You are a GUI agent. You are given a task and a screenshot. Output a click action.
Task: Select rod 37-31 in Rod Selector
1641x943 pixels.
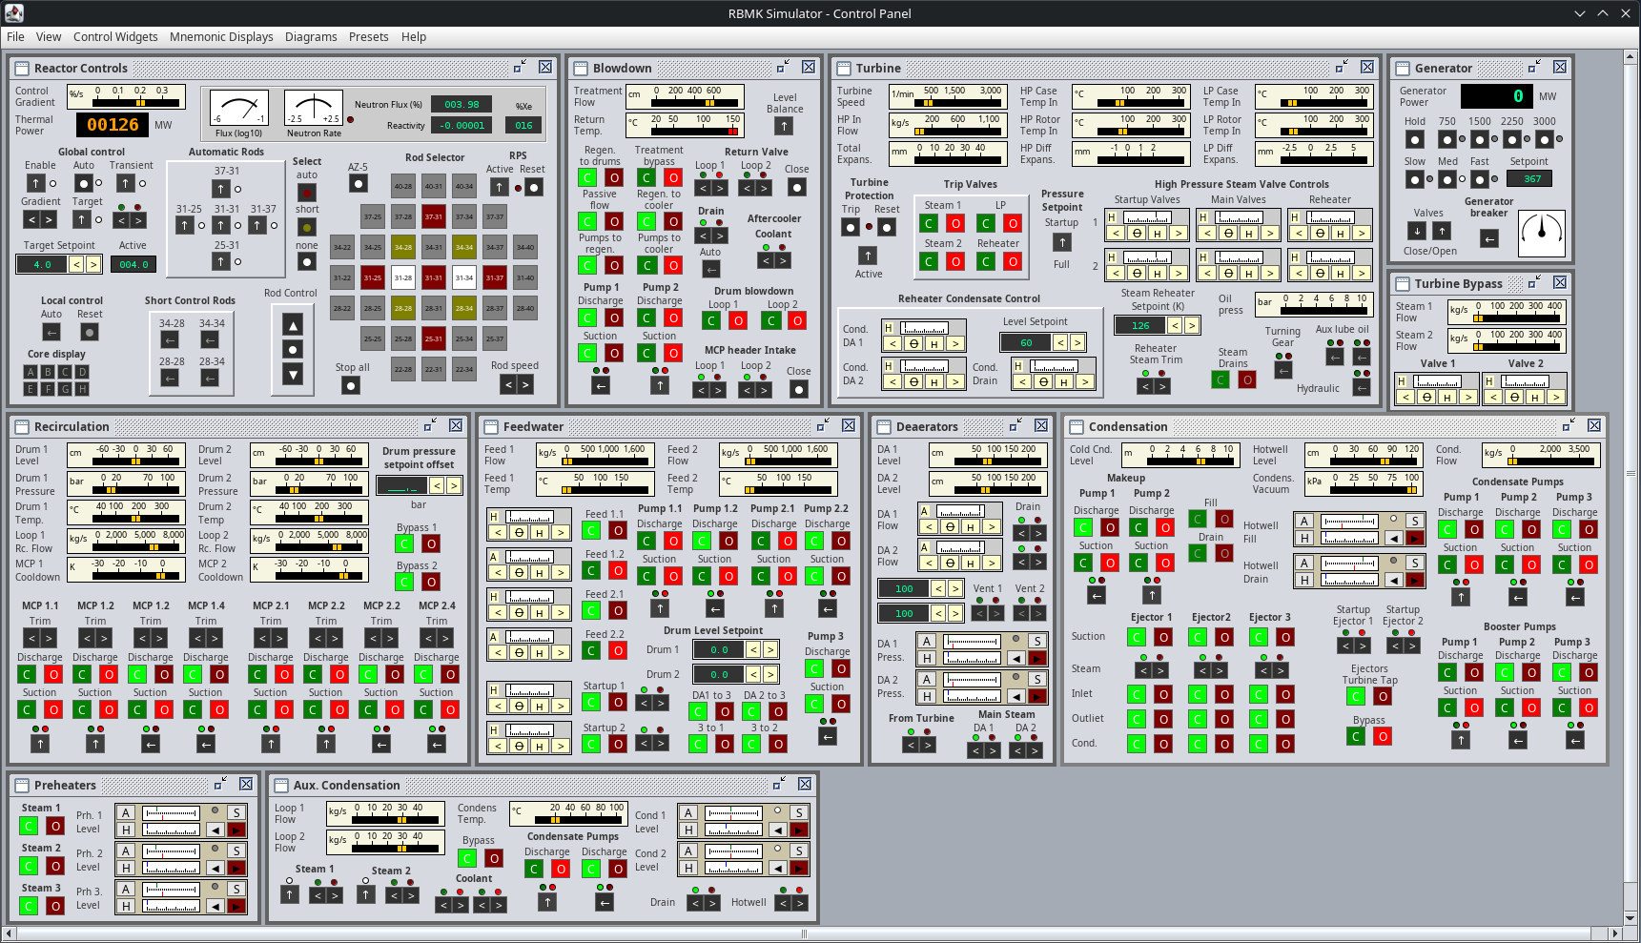pos(433,216)
